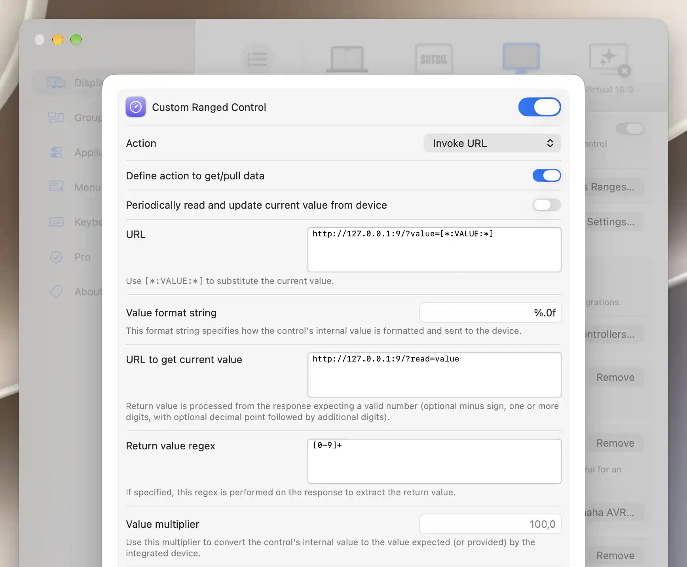Select Groups icon in the sidebar
This screenshot has height=567, width=687.
(56, 118)
